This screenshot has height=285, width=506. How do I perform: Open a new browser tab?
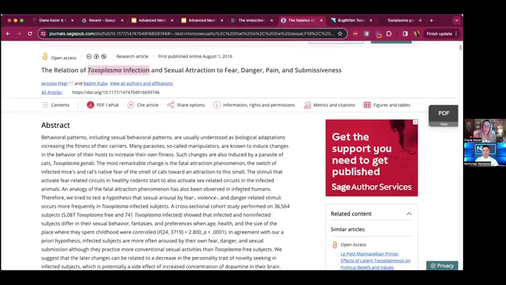[x=431, y=20]
